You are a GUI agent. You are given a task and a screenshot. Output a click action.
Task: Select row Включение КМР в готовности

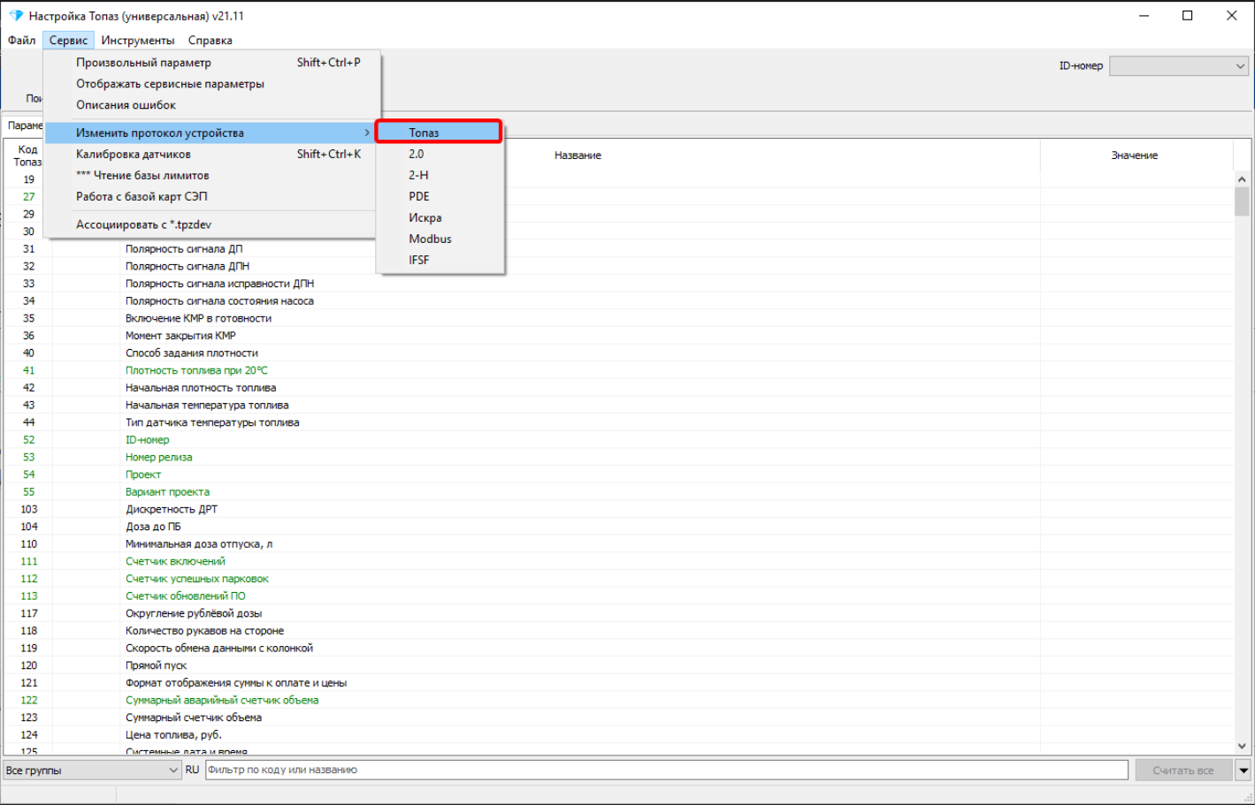pyautogui.click(x=619, y=318)
